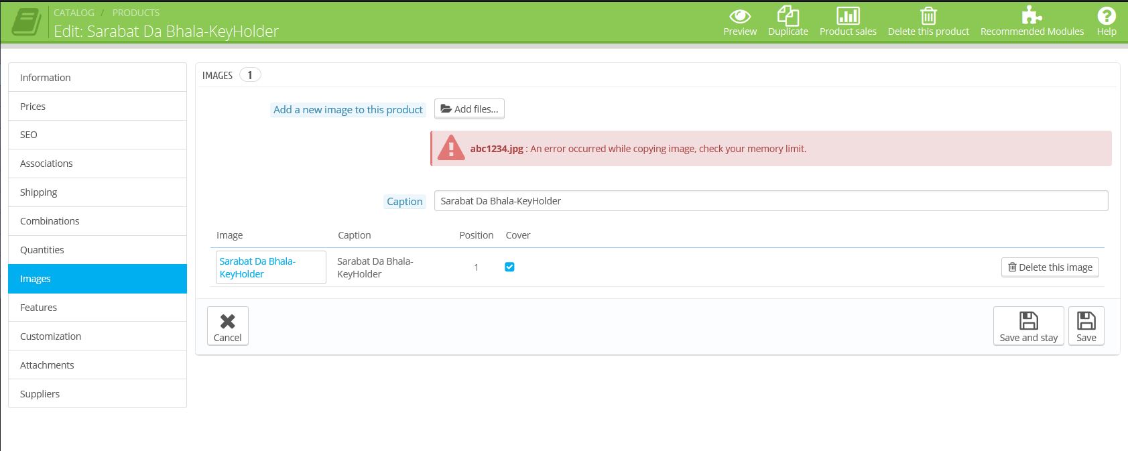This screenshot has height=451, width=1128.
Task: Click the Caption column header
Action: tap(354, 235)
